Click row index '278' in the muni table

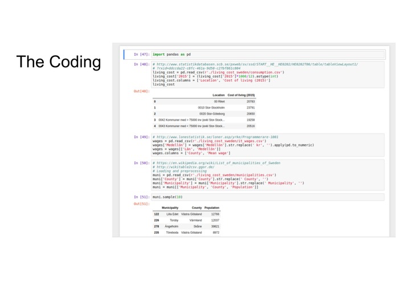point(157,226)
